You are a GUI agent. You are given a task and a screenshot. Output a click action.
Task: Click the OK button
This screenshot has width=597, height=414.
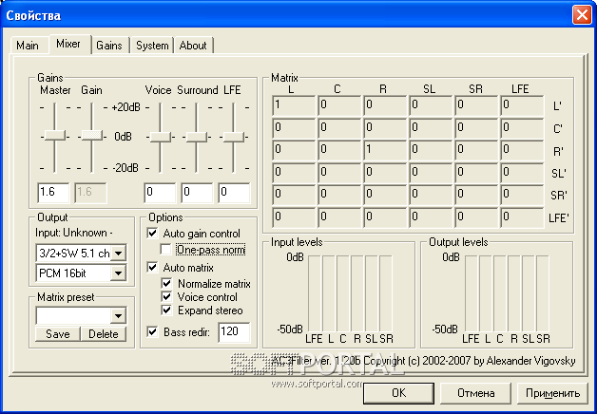coord(398,393)
